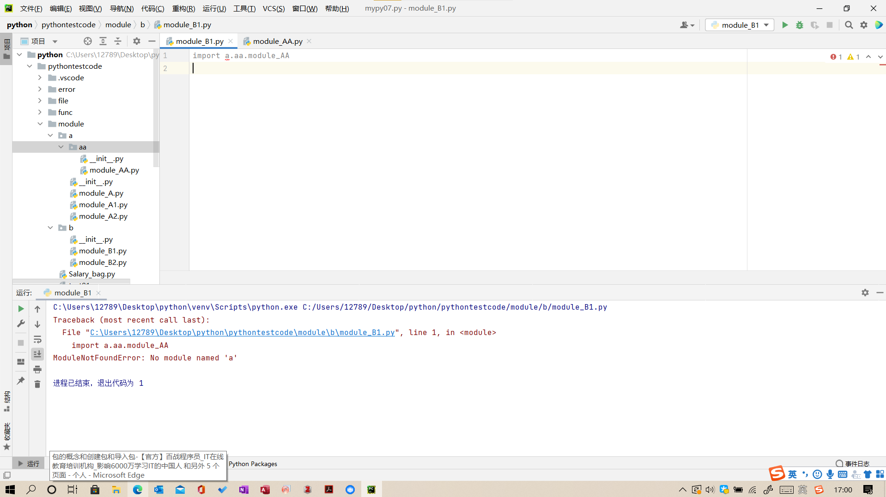The width and height of the screenshot is (886, 497).
Task: Pin the run tab
Action: coord(21,381)
